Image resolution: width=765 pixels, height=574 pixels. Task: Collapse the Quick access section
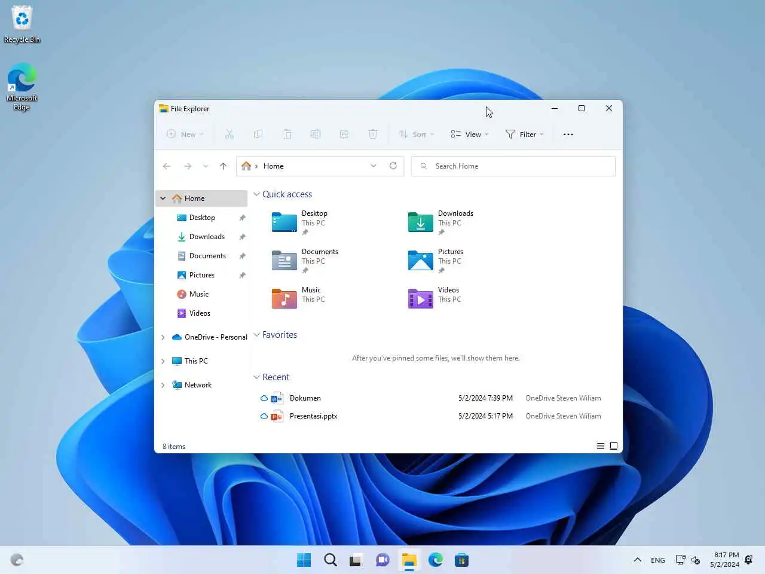tap(256, 194)
